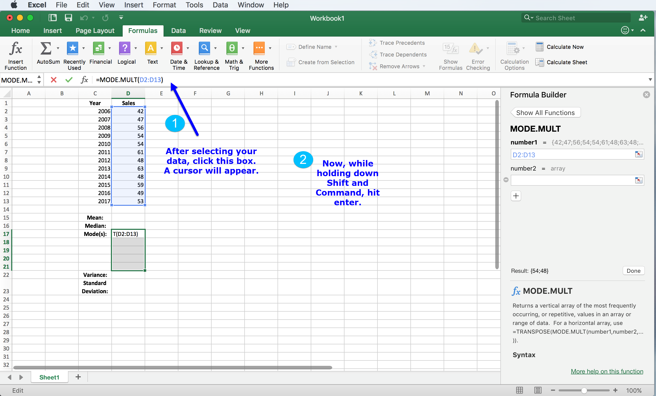The height and width of the screenshot is (396, 656).
Task: Confirm formula with green checkmark
Action: (x=69, y=80)
